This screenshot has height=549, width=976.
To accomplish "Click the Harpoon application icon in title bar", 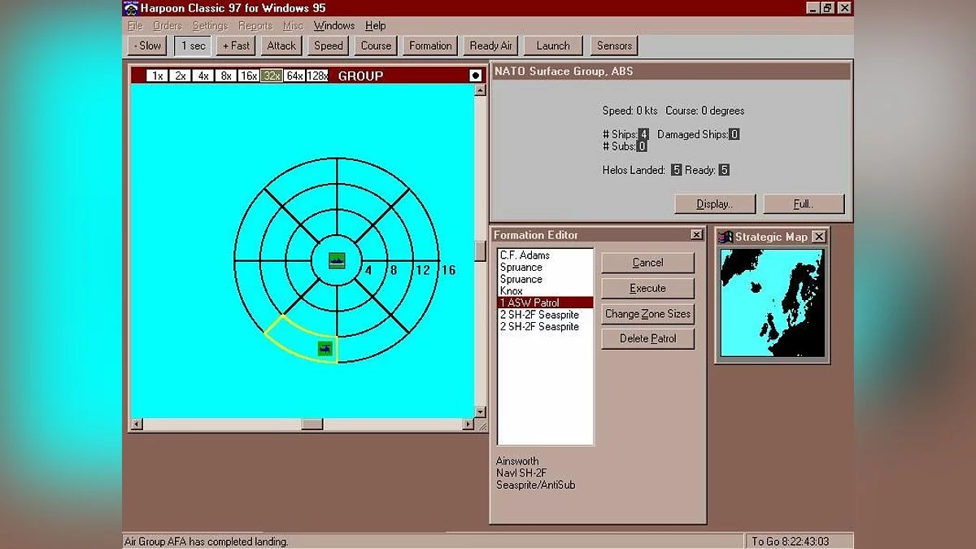I will (130, 8).
